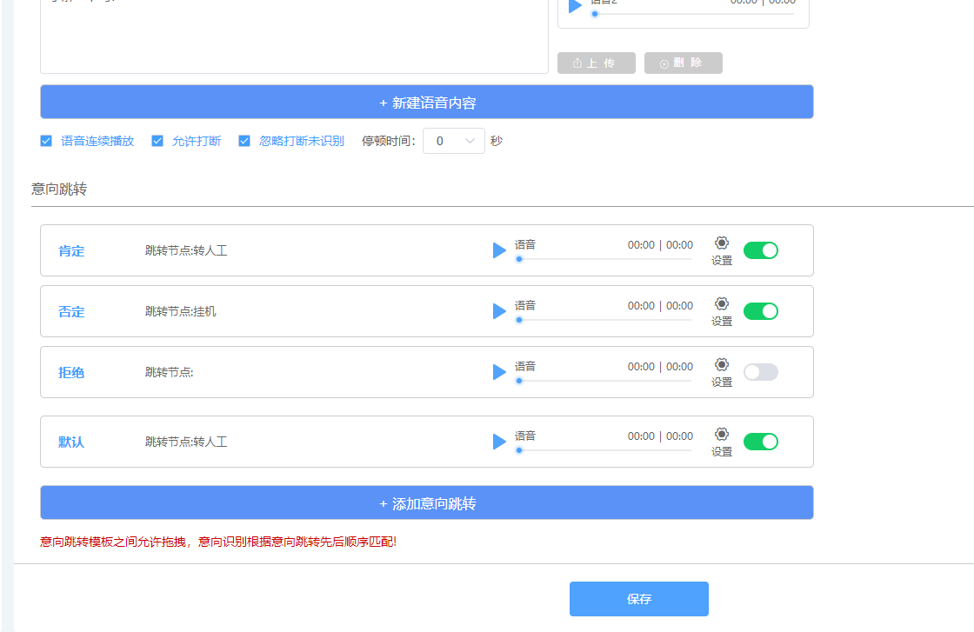Select 跳转节点:转人工 in 肯定 row
Screen dimensions: 974x632
click(x=186, y=251)
